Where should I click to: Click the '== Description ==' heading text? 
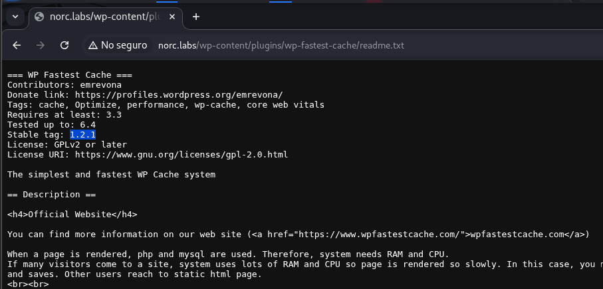pos(51,195)
